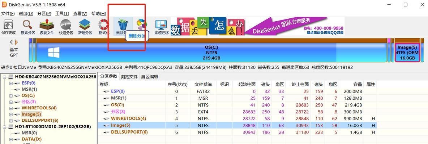Image resolution: width=428 pixels, height=144 pixels.
Task: Open the 工具(T) menu
Action: point(62,14)
